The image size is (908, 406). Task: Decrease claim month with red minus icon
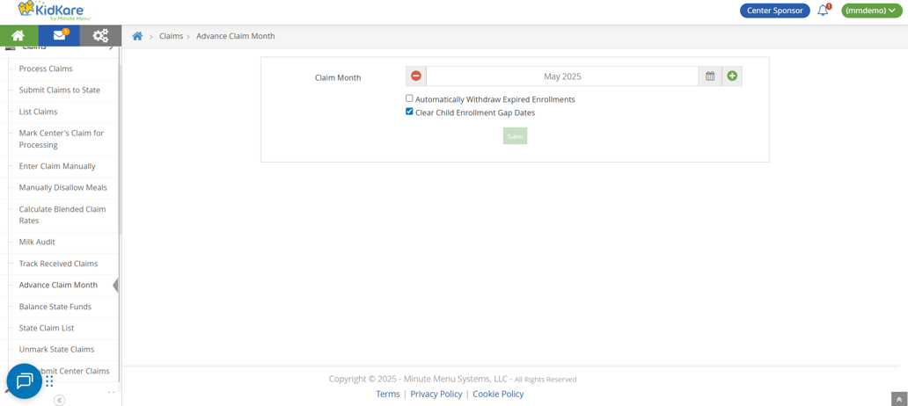(416, 76)
